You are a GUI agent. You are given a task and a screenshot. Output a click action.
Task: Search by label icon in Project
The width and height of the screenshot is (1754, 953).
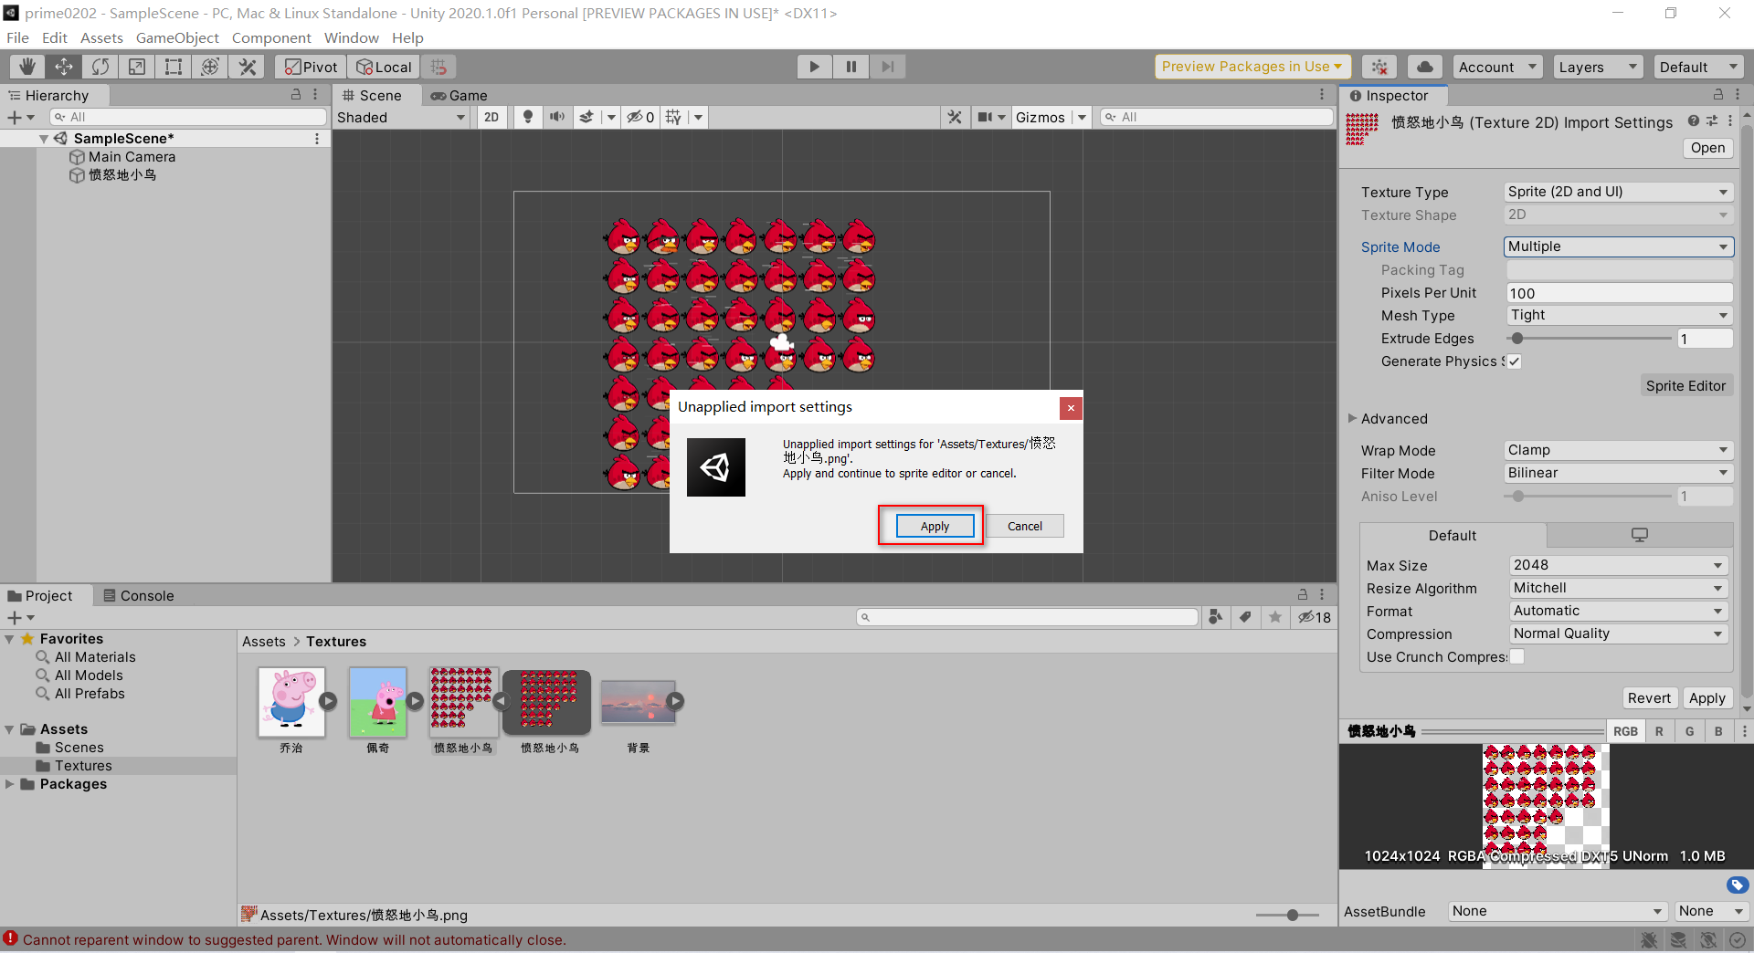(x=1245, y=617)
